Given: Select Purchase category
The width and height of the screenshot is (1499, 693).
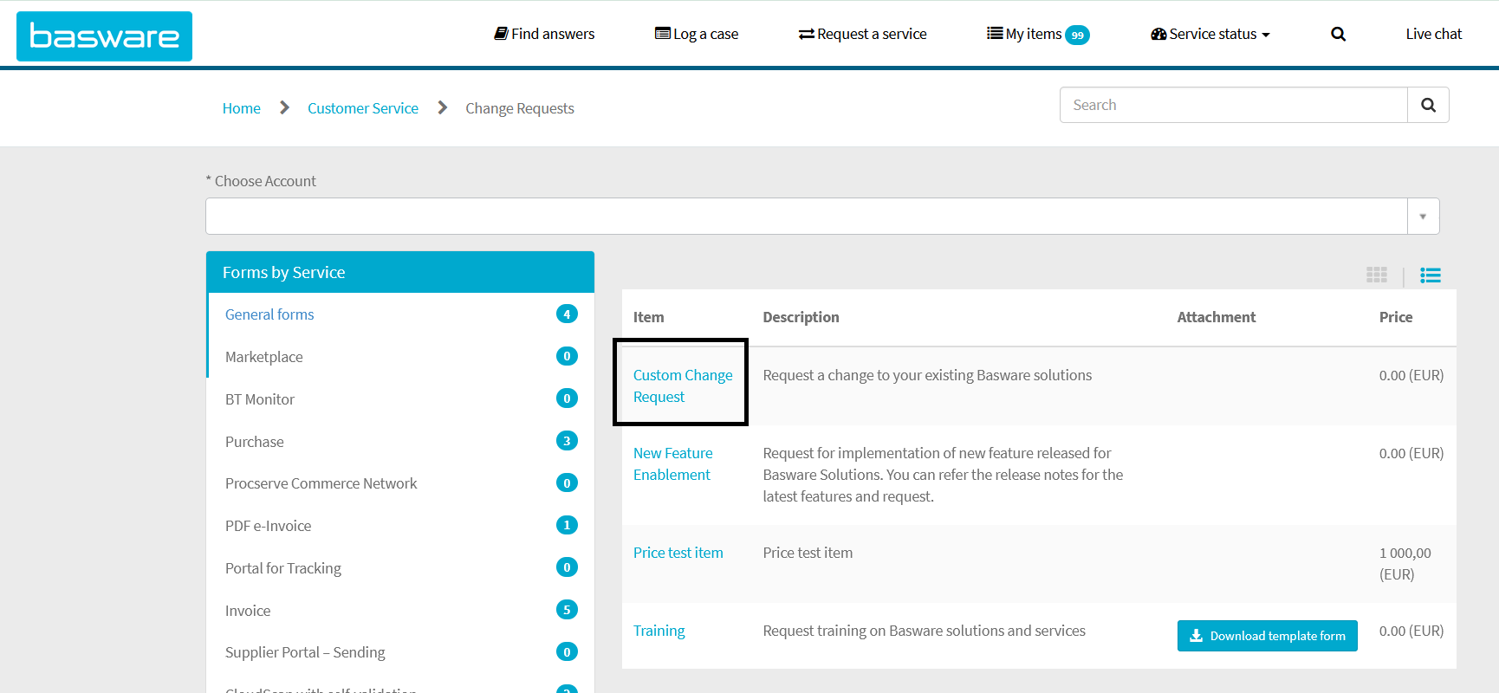Looking at the screenshot, I should 255,442.
